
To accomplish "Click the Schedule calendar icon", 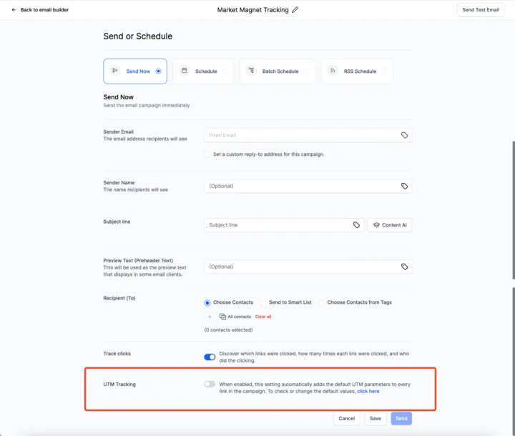I will [185, 71].
